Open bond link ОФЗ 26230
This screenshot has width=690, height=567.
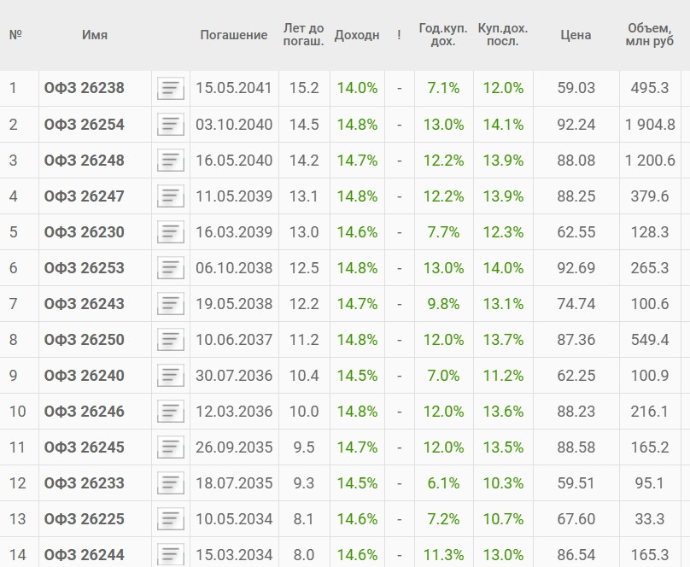tap(84, 231)
